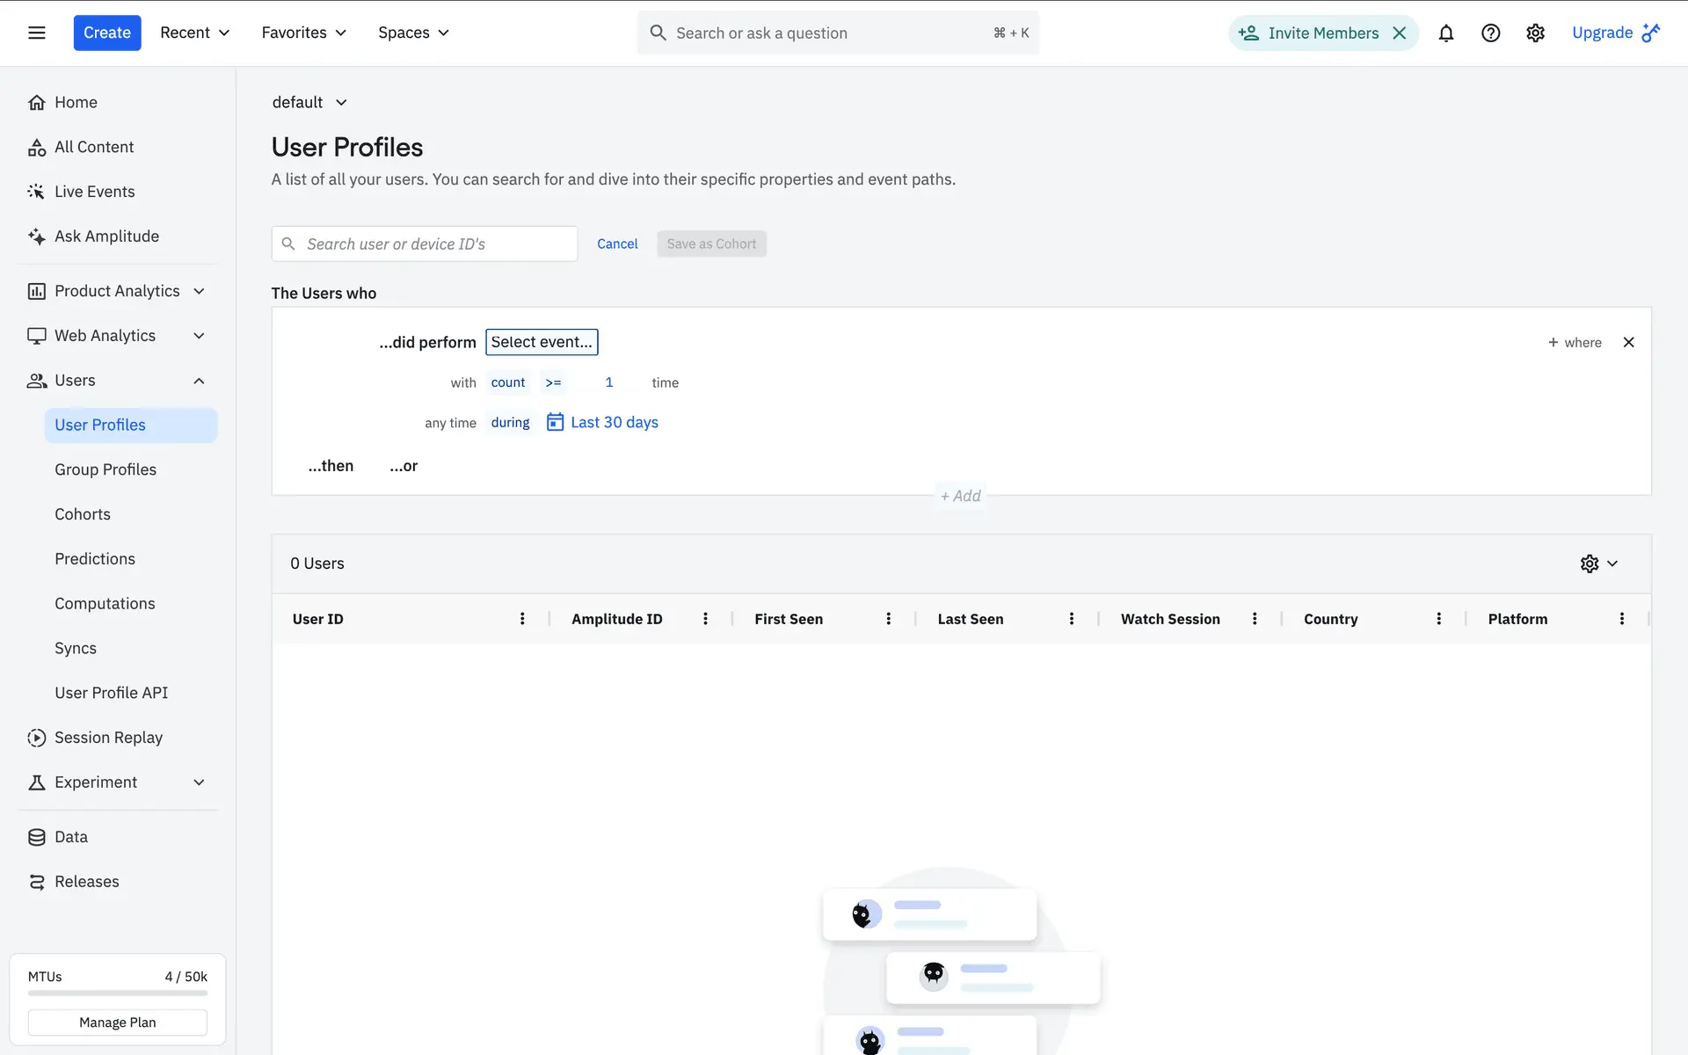Viewport: 1688px width, 1055px height.
Task: Open the default project dropdown
Action: click(x=309, y=102)
